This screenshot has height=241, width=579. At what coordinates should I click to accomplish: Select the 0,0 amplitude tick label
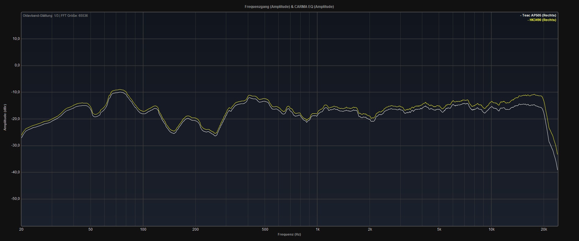16,66
